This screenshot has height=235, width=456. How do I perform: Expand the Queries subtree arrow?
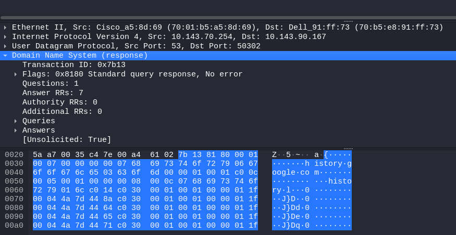click(x=16, y=121)
